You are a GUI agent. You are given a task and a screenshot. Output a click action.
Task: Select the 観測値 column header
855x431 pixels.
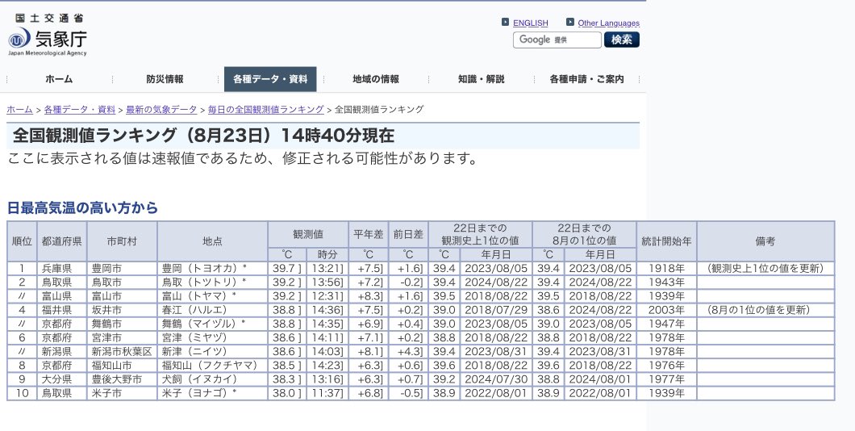point(308,235)
